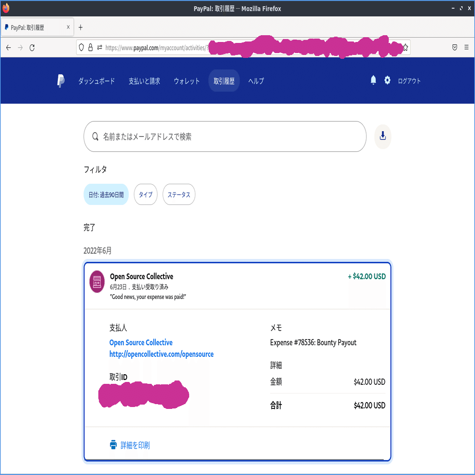This screenshot has width=475, height=475.
Task: Click the PayPal logo in header
Action: pos(61,81)
